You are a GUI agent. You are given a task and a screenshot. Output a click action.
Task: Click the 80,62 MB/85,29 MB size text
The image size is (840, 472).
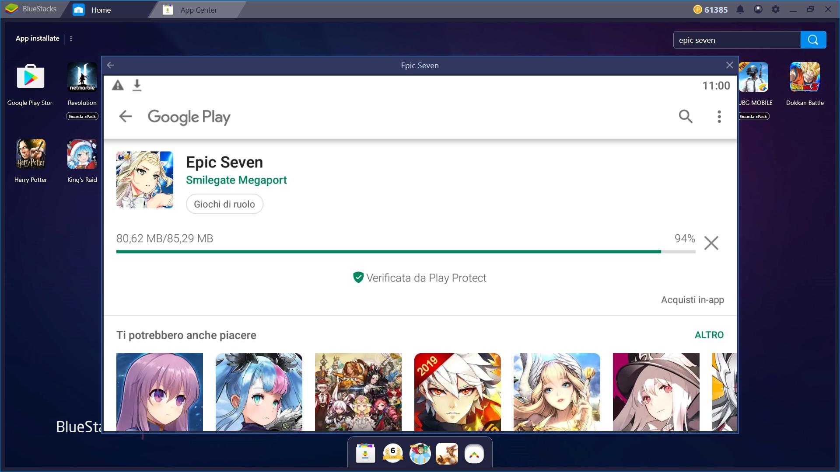coord(165,238)
